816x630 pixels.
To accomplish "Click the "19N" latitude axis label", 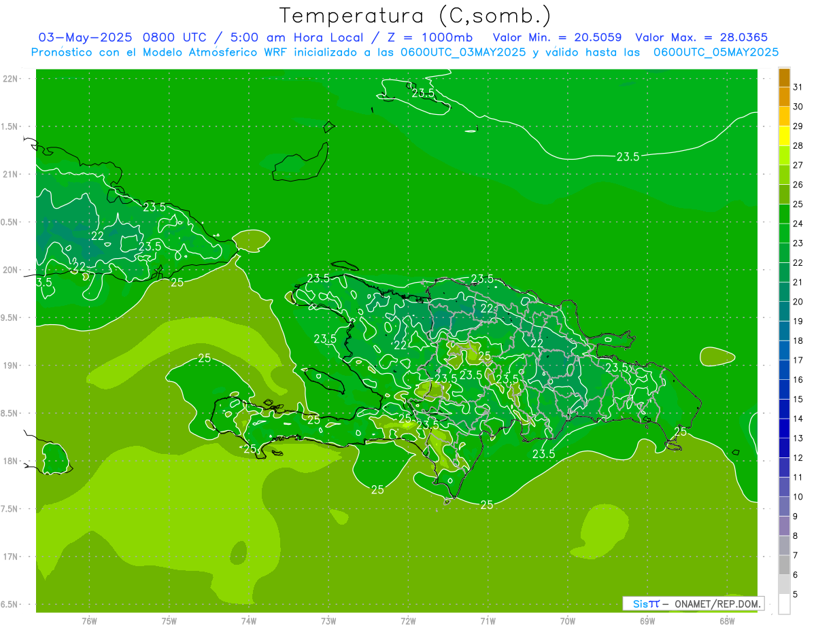I will (x=12, y=365).
